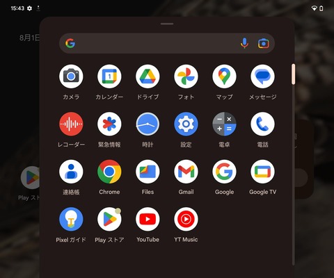Open the Files app

point(148,172)
